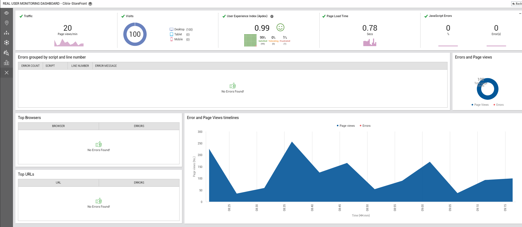The height and width of the screenshot is (227, 522).
Task: Toggle Page views legend in timelines chart
Action: 346,126
